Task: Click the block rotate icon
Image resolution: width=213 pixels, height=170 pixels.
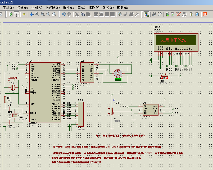Action: point(107,14)
